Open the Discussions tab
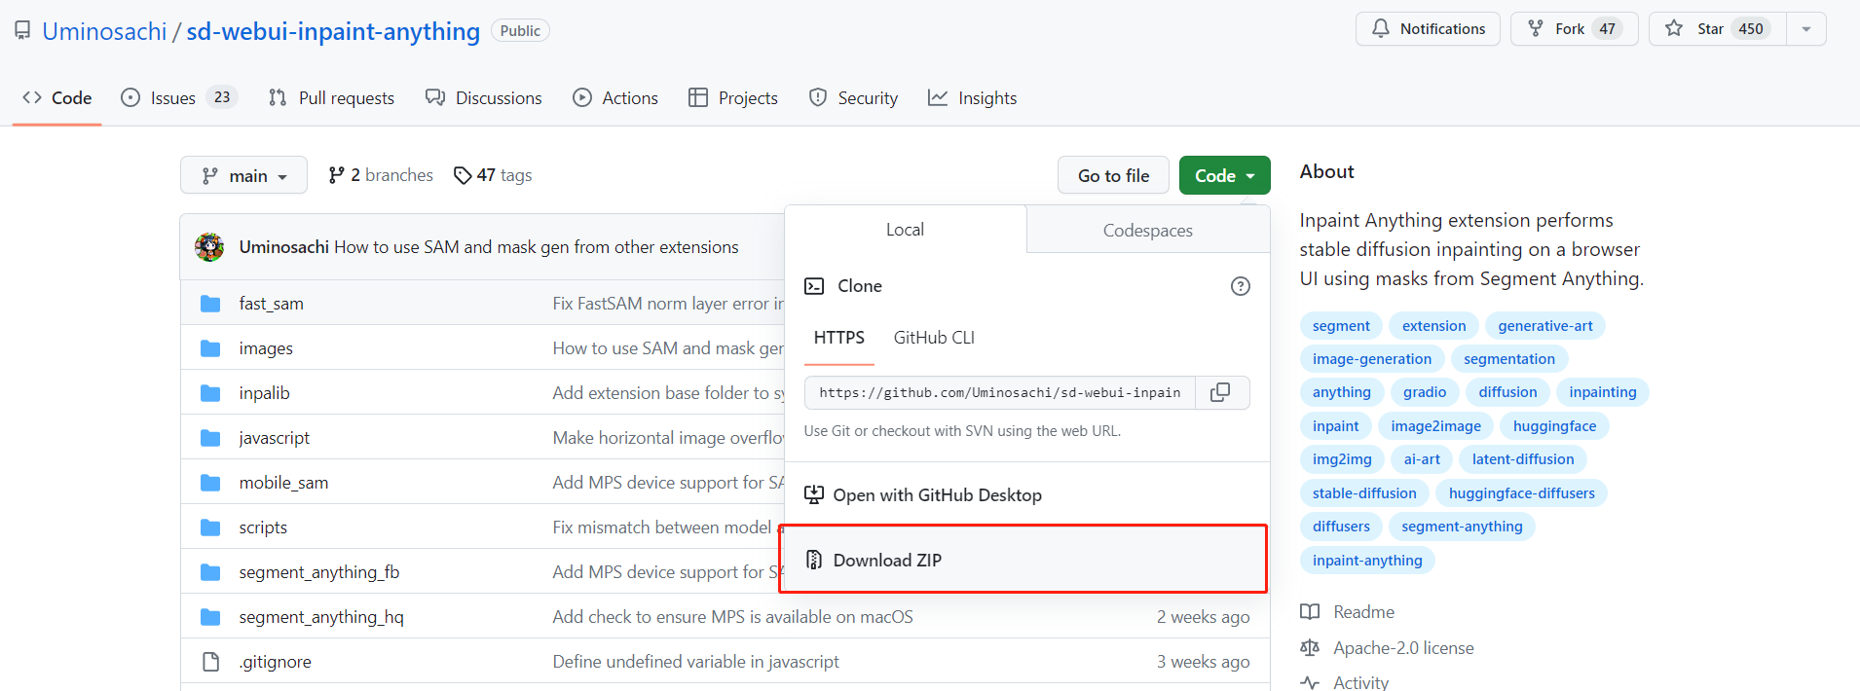The height and width of the screenshot is (691, 1860). (x=484, y=98)
